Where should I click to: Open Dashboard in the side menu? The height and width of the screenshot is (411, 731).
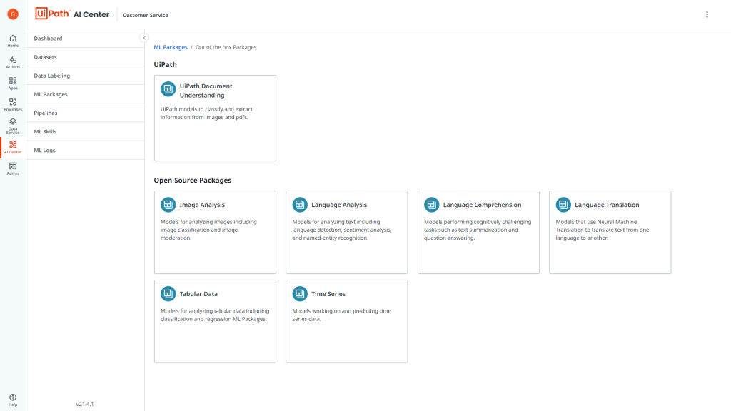[86, 39]
